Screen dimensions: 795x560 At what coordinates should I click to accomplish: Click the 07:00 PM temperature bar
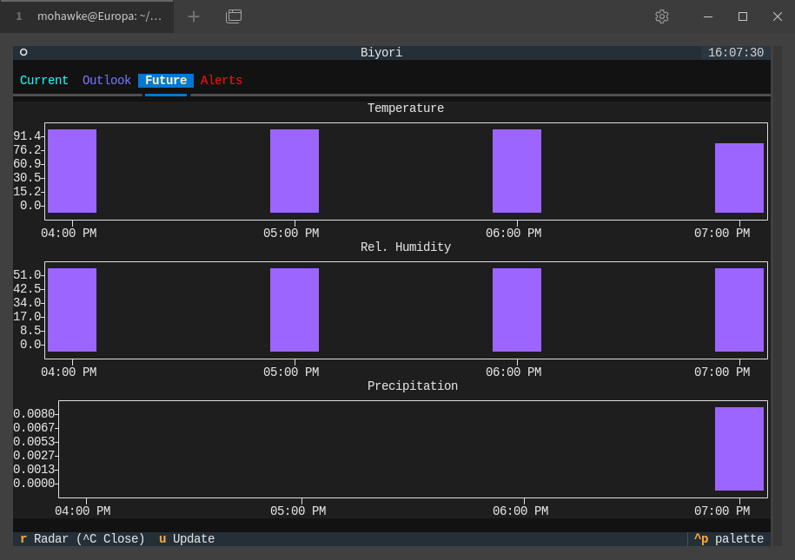(739, 178)
